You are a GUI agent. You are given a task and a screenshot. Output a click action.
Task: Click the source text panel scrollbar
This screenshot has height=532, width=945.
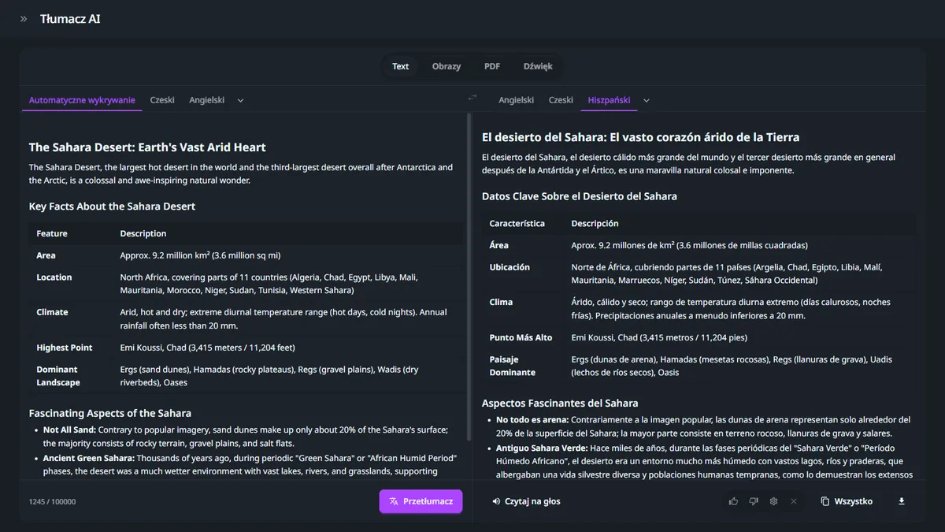(470, 276)
